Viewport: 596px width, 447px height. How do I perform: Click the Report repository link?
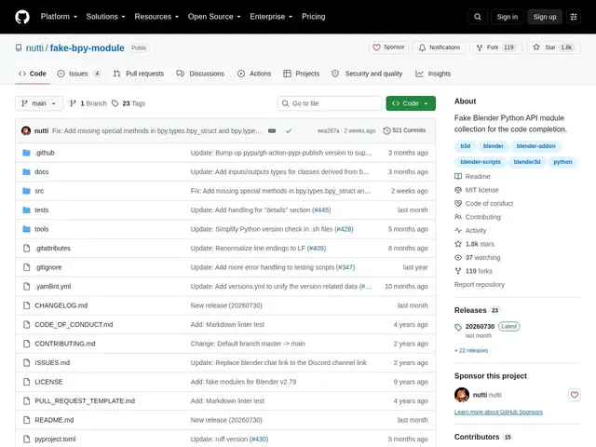click(x=480, y=285)
